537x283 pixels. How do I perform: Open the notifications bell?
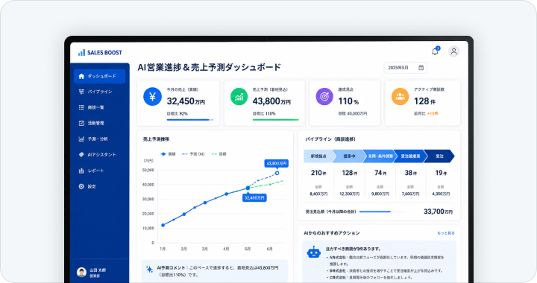(435, 51)
